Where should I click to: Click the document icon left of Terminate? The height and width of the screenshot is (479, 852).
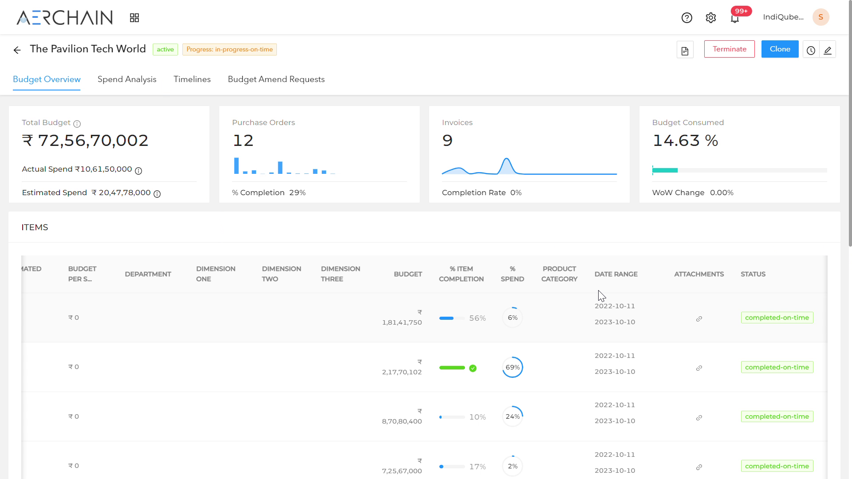pos(685,50)
